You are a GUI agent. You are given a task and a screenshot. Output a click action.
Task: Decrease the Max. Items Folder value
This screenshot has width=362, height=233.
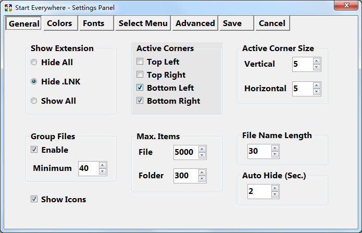[202, 179]
